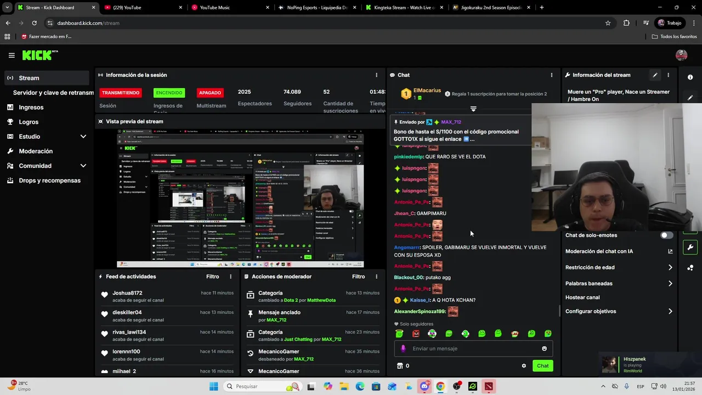
Task: Collapse the pinned message arrow
Action: [x=473, y=109]
